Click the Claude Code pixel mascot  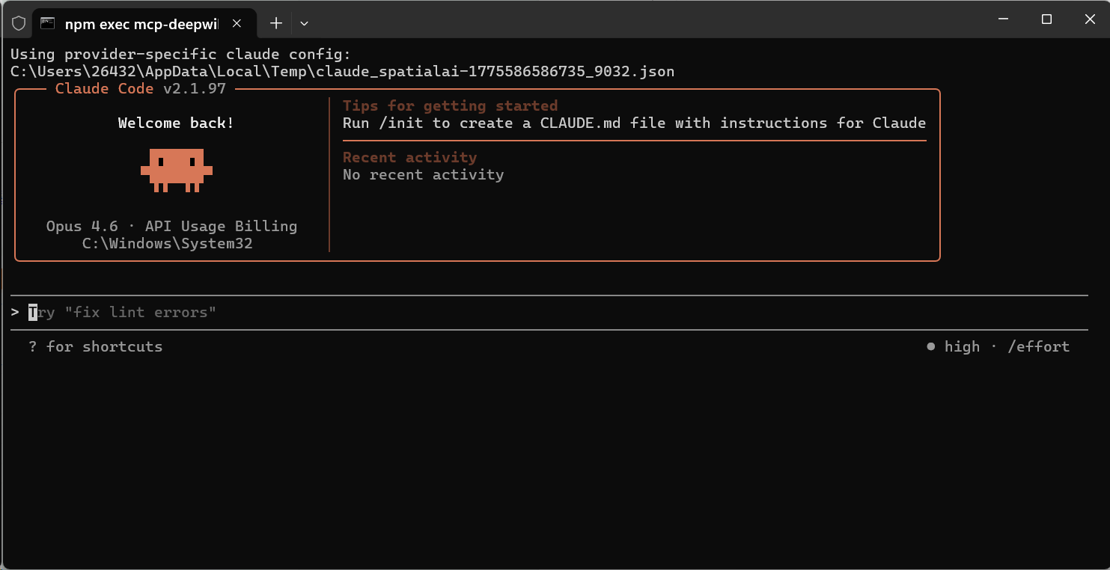point(177,171)
